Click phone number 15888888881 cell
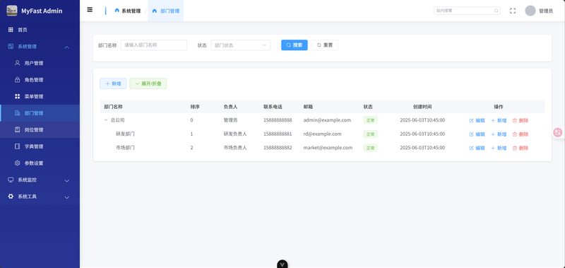The image size is (565, 268). pyautogui.click(x=278, y=134)
